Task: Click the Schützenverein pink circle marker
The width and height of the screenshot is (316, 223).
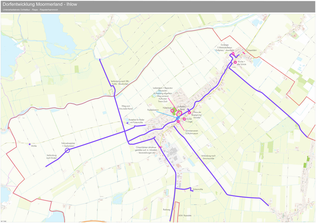Action: [178, 122]
